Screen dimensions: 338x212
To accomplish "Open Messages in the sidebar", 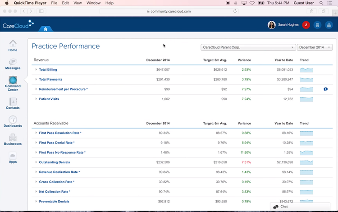I will point(13,64).
